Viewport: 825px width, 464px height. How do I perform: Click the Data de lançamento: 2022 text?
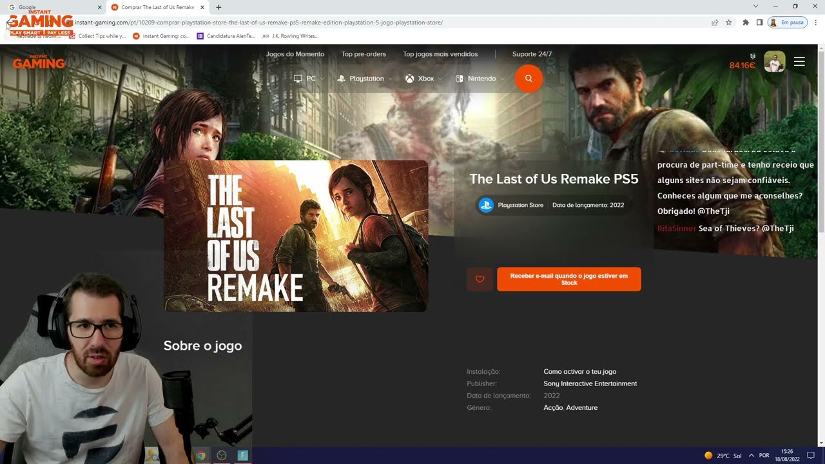pos(588,205)
